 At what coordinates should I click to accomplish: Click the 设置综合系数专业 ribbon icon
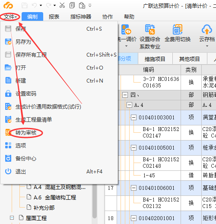[x=150, y=29]
